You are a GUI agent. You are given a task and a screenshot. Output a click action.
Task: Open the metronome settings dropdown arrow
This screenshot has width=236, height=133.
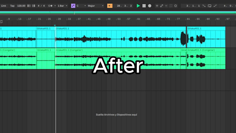(55, 6)
